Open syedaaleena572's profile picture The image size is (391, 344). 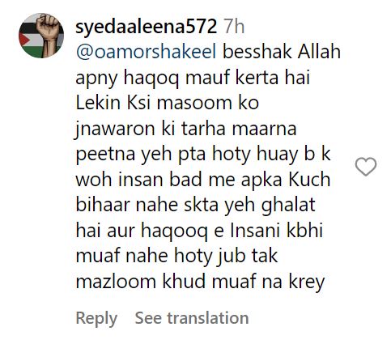pyautogui.click(x=41, y=36)
